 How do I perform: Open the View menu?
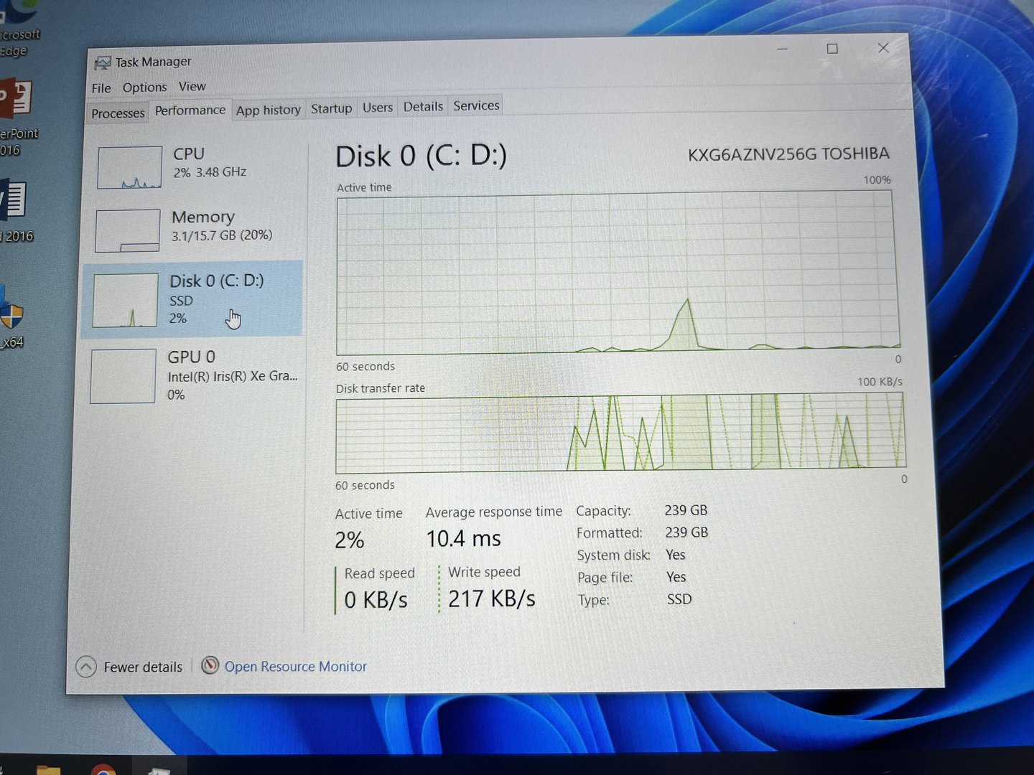pyautogui.click(x=192, y=87)
